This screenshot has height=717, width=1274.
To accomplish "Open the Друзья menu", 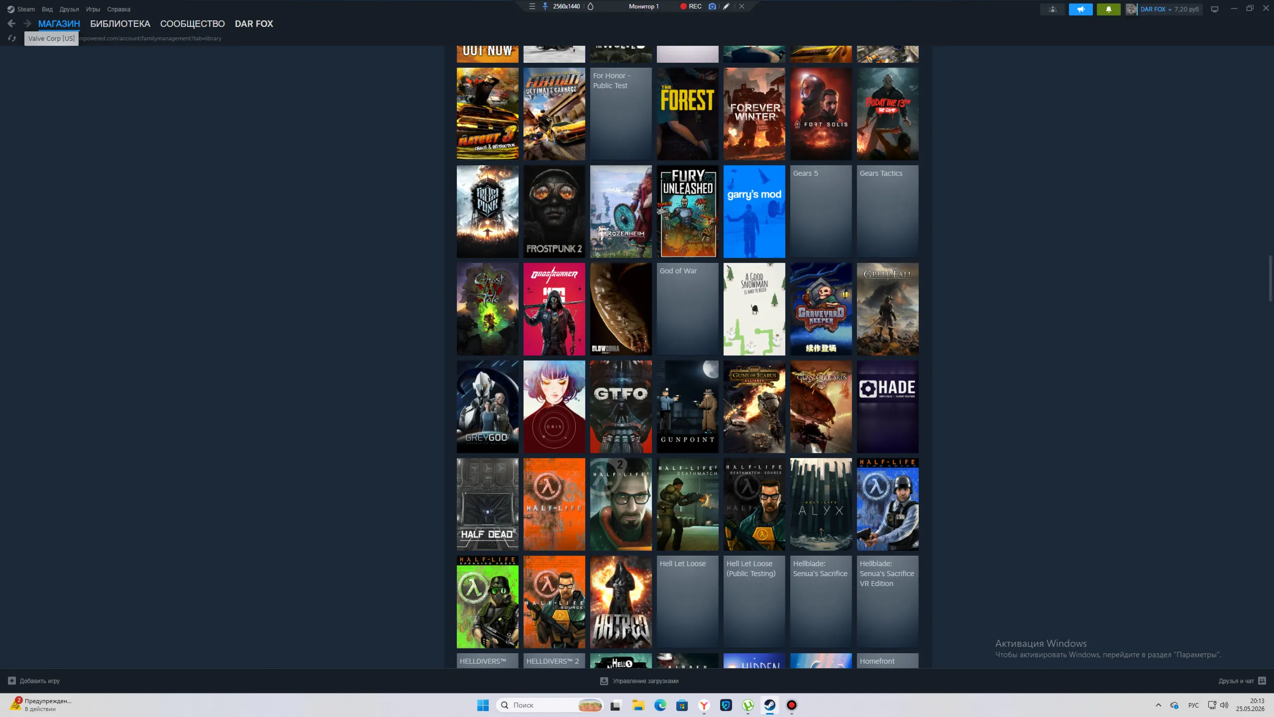I will tap(69, 9).
